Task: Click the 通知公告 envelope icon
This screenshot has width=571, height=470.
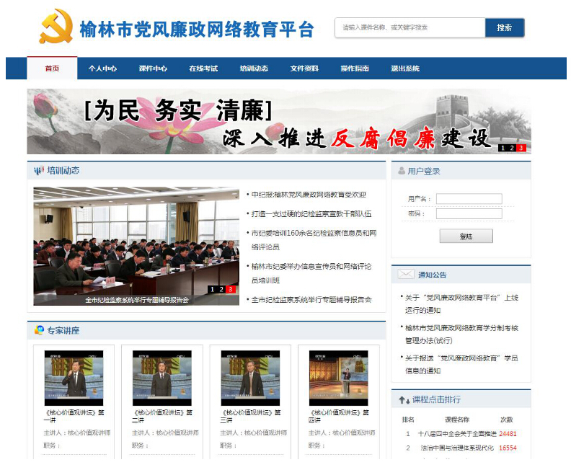Action: pos(406,275)
